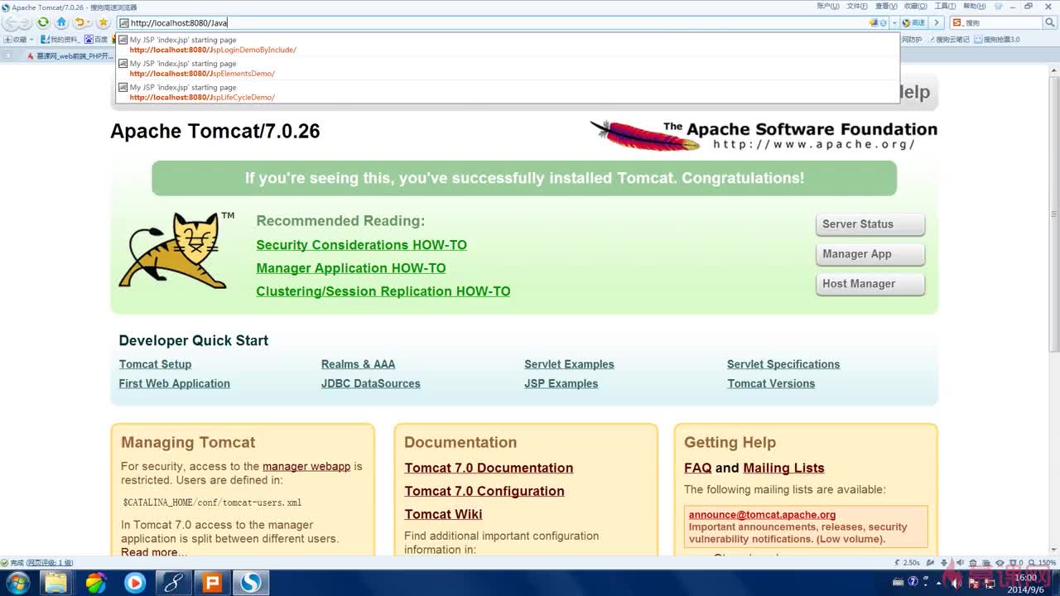Open the Mailing Lists link
1060x596 pixels.
[783, 468]
